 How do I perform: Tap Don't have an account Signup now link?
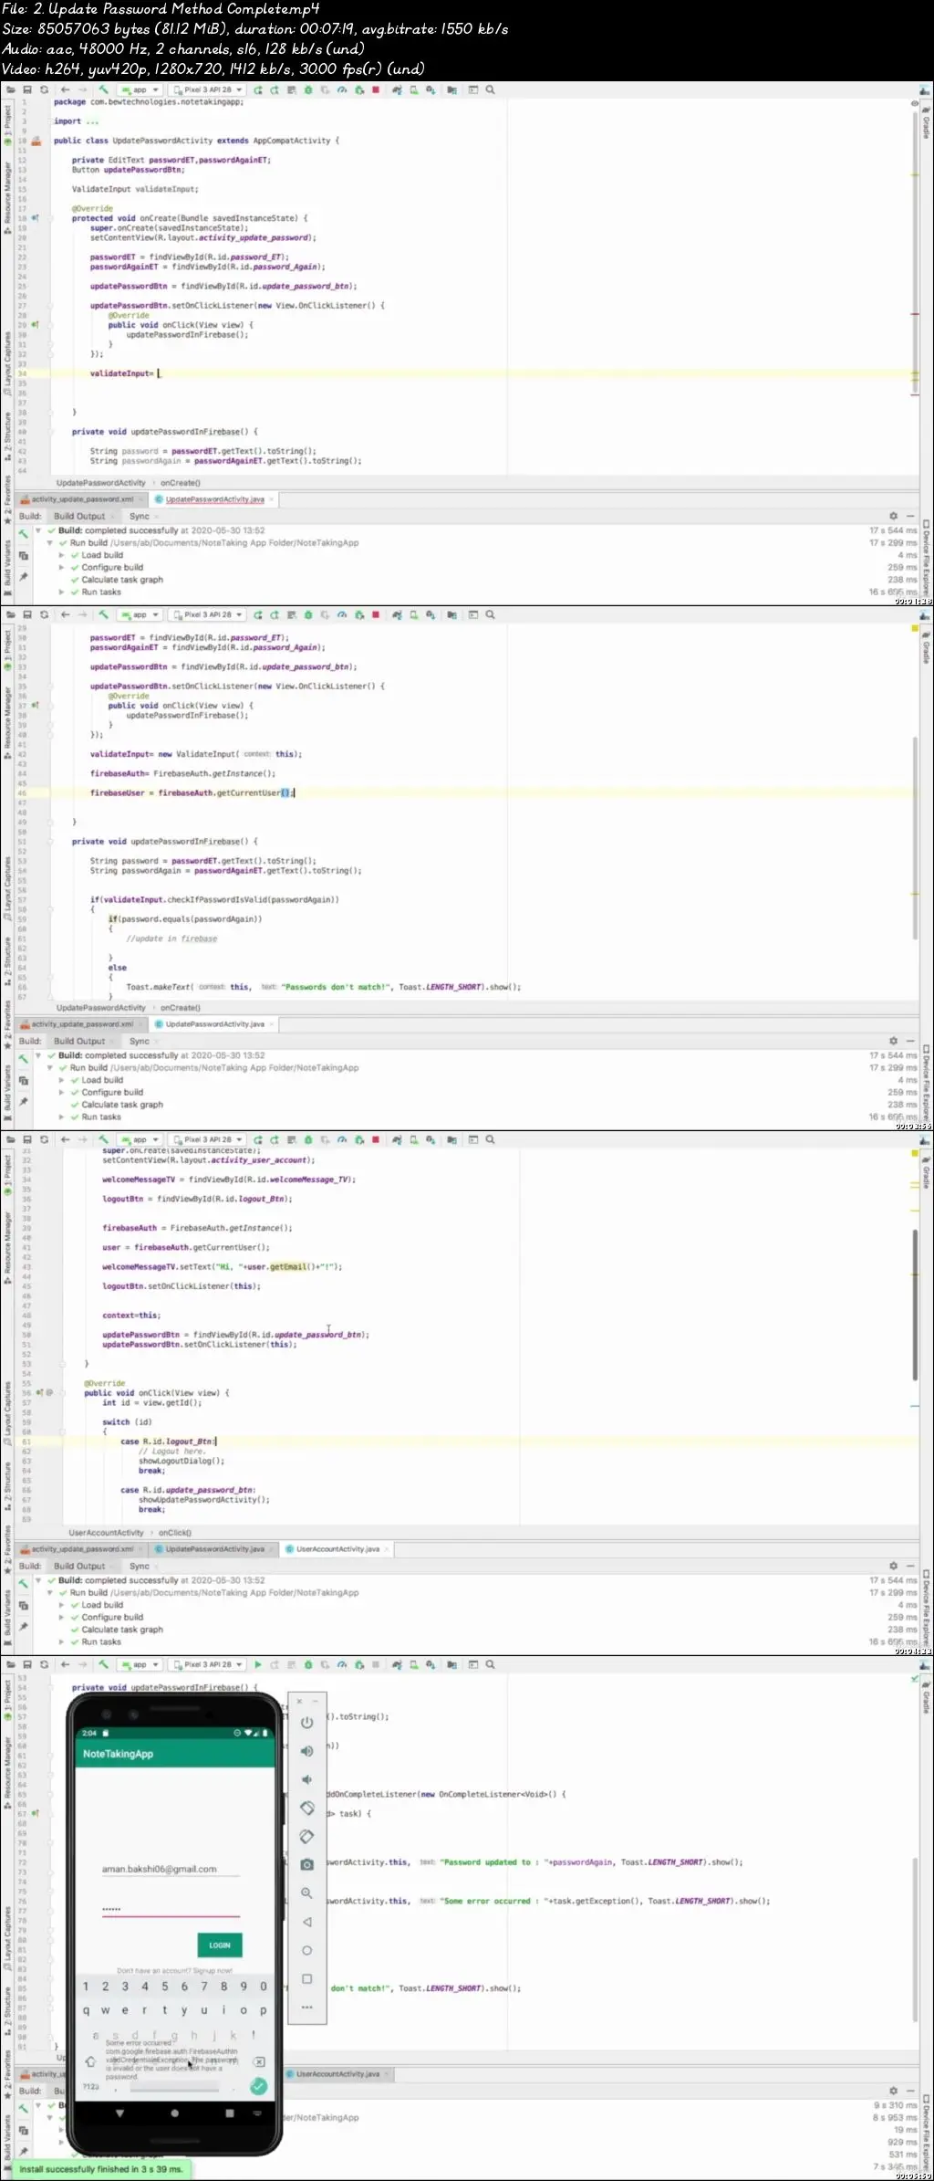coord(174,1971)
